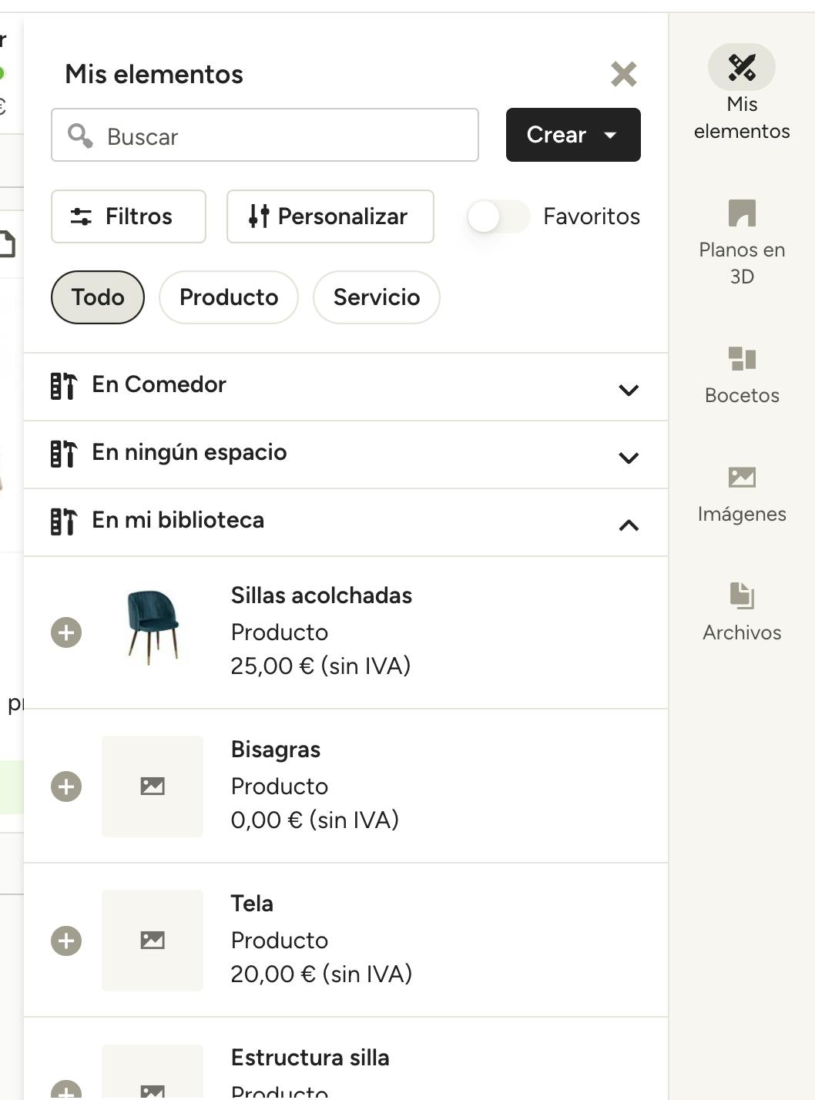Add Tela using its plus icon

click(66, 941)
